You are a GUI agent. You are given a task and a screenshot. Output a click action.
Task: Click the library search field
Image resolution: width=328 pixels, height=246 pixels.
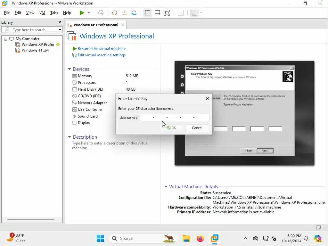[x=31, y=29]
